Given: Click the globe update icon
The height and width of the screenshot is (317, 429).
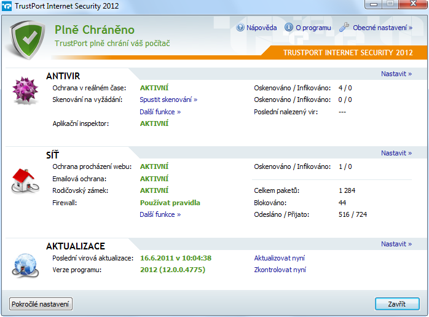Looking at the screenshot, I should click(x=25, y=265).
